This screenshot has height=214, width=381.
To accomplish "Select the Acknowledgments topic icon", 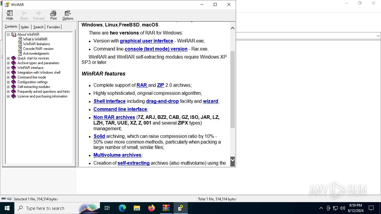I will [x=20, y=53].
